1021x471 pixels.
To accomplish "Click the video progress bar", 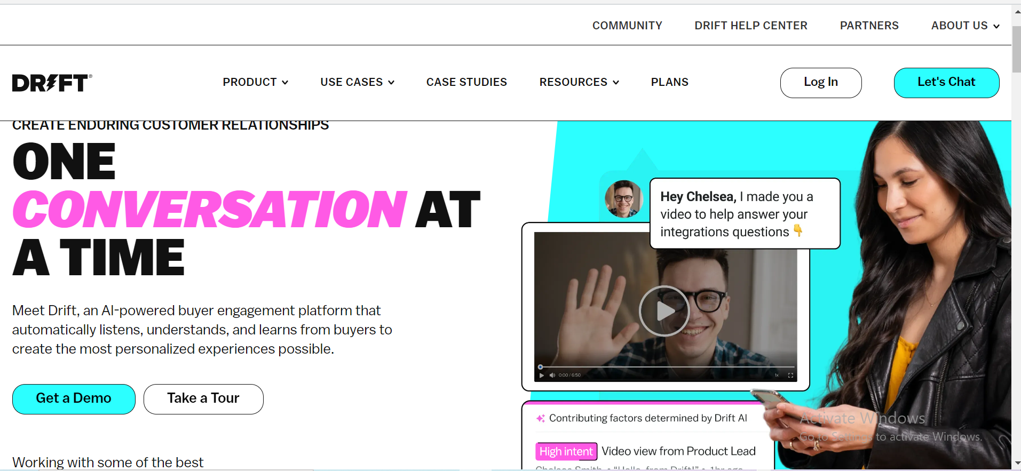I will [666, 367].
